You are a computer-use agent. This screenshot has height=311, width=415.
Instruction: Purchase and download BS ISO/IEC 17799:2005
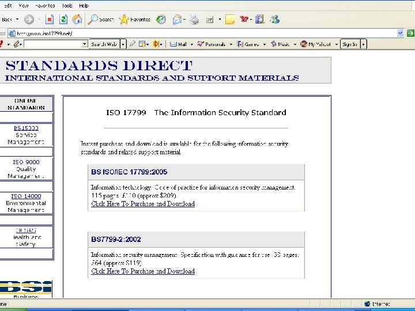coord(143,204)
